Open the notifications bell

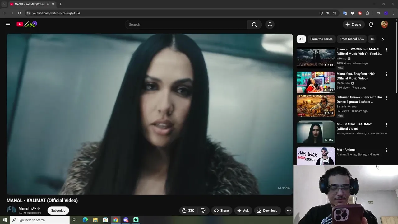pyautogui.click(x=371, y=24)
